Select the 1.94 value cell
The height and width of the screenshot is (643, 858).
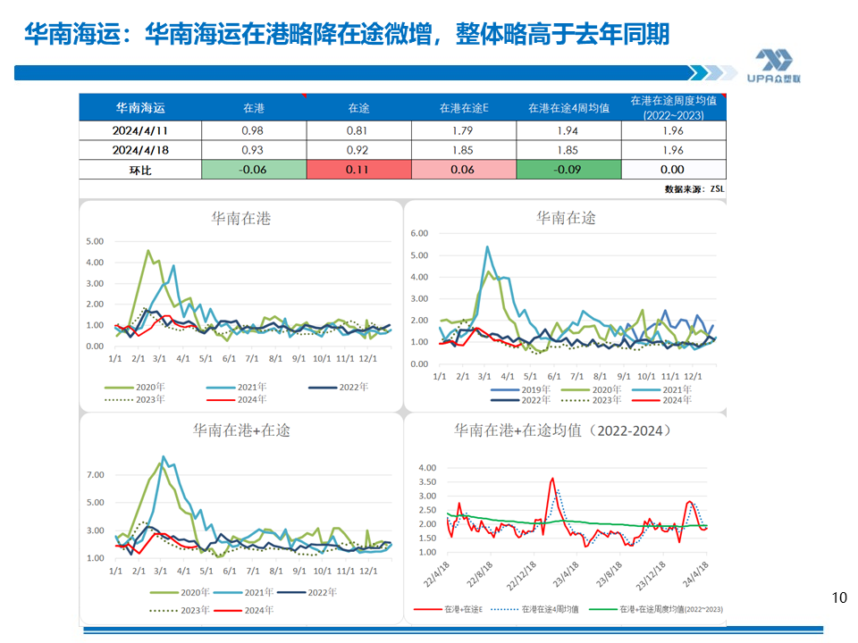pos(568,130)
